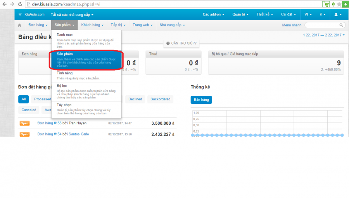Expand the 'Quản trị' menu

pyautogui.click(x=240, y=14)
